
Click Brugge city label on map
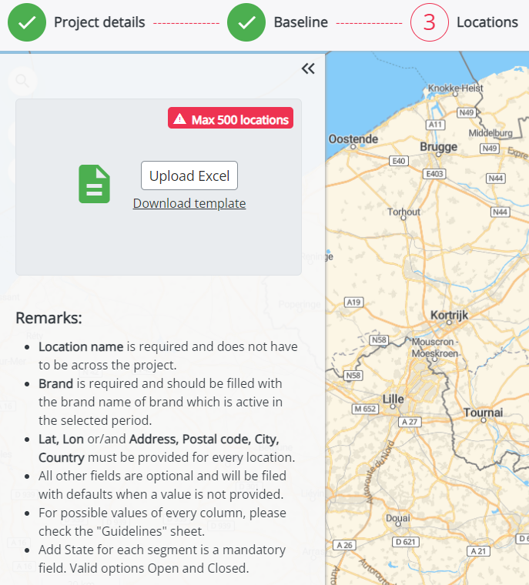point(438,146)
